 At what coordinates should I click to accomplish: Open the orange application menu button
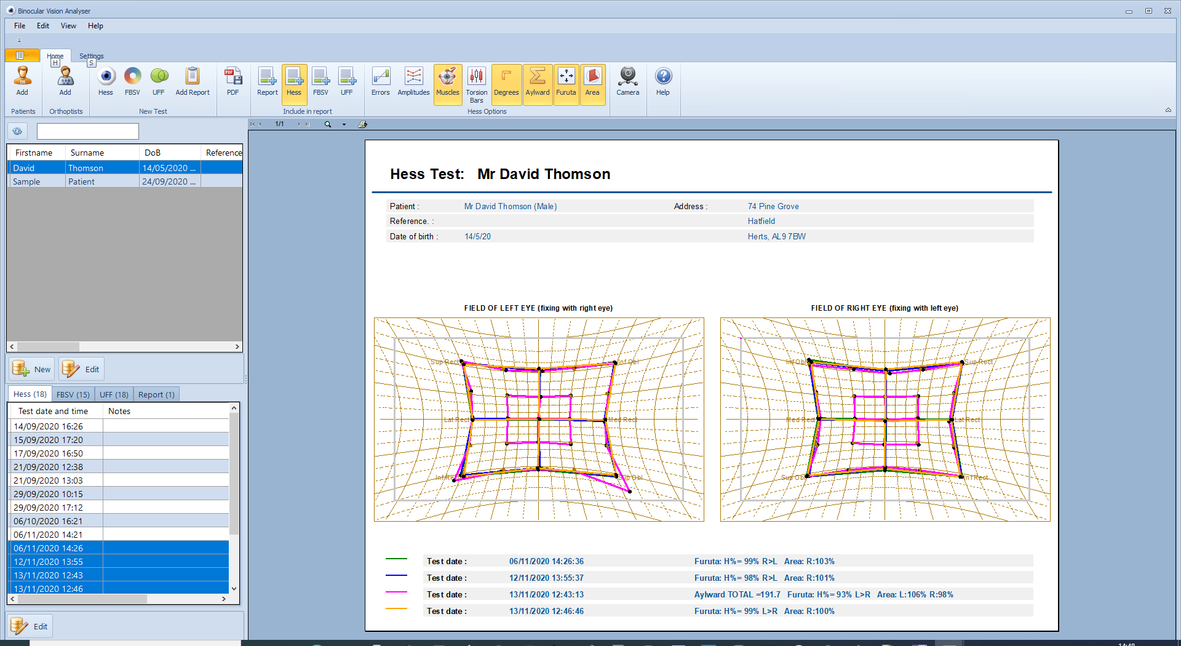(x=22, y=55)
